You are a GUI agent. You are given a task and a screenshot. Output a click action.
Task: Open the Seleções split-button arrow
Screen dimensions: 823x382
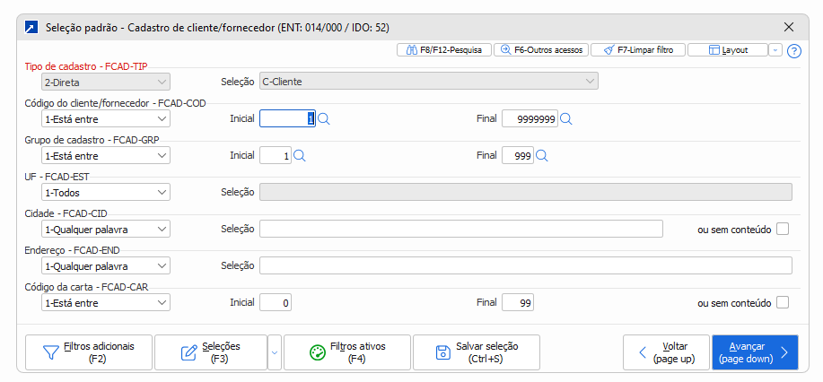pos(275,352)
